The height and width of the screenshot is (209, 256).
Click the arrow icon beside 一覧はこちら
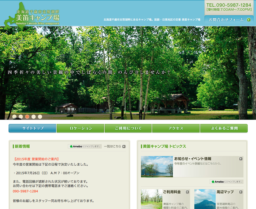tap(124, 146)
